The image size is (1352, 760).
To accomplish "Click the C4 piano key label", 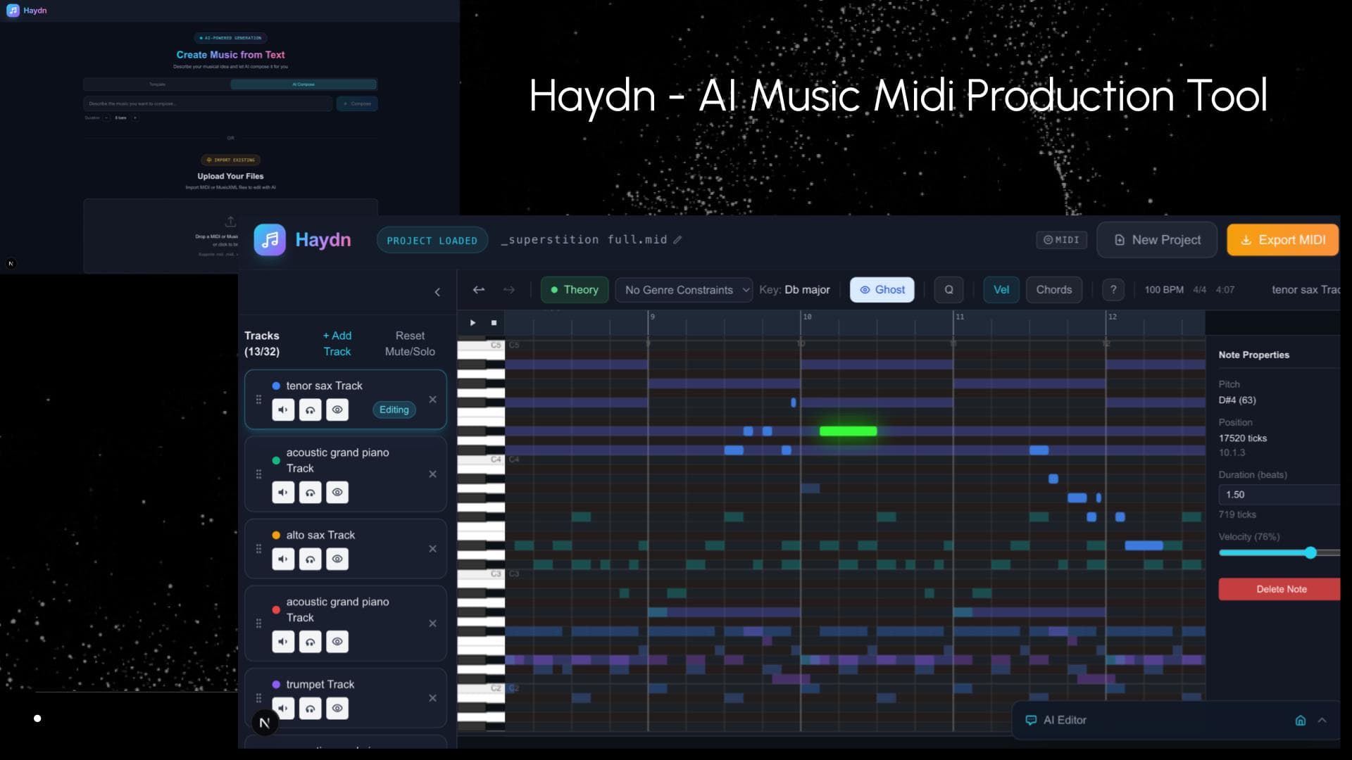I will [x=496, y=460].
